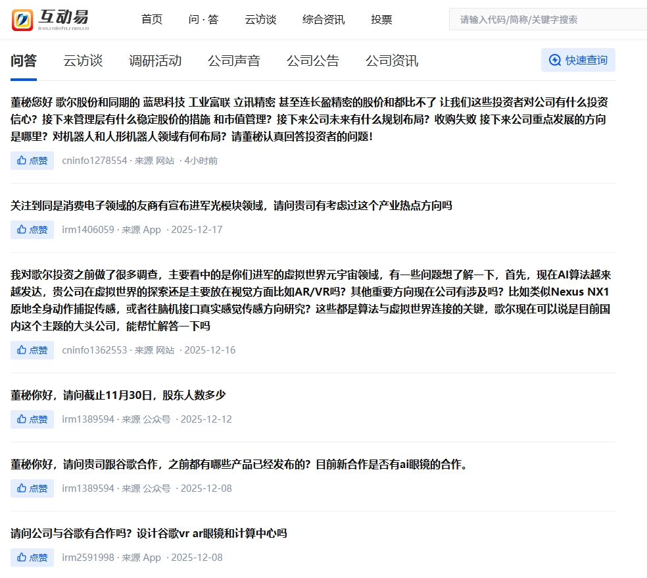Open the 问·答 navigation item
Image resolution: width=647 pixels, height=578 pixels.
click(x=203, y=19)
